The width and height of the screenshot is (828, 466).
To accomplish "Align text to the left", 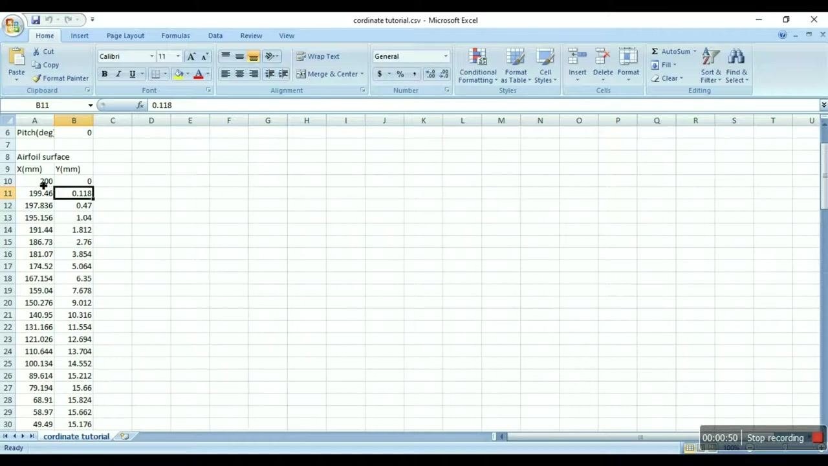I will (x=225, y=74).
